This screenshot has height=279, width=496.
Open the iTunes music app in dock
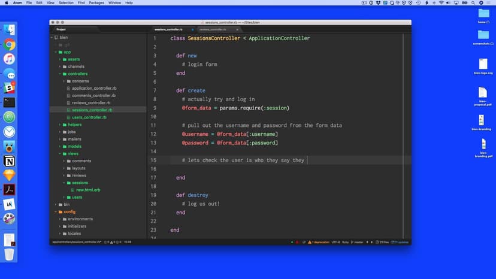[9, 59]
